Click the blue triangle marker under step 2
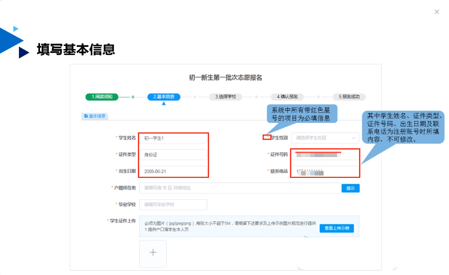449x275 pixels. pos(164,104)
